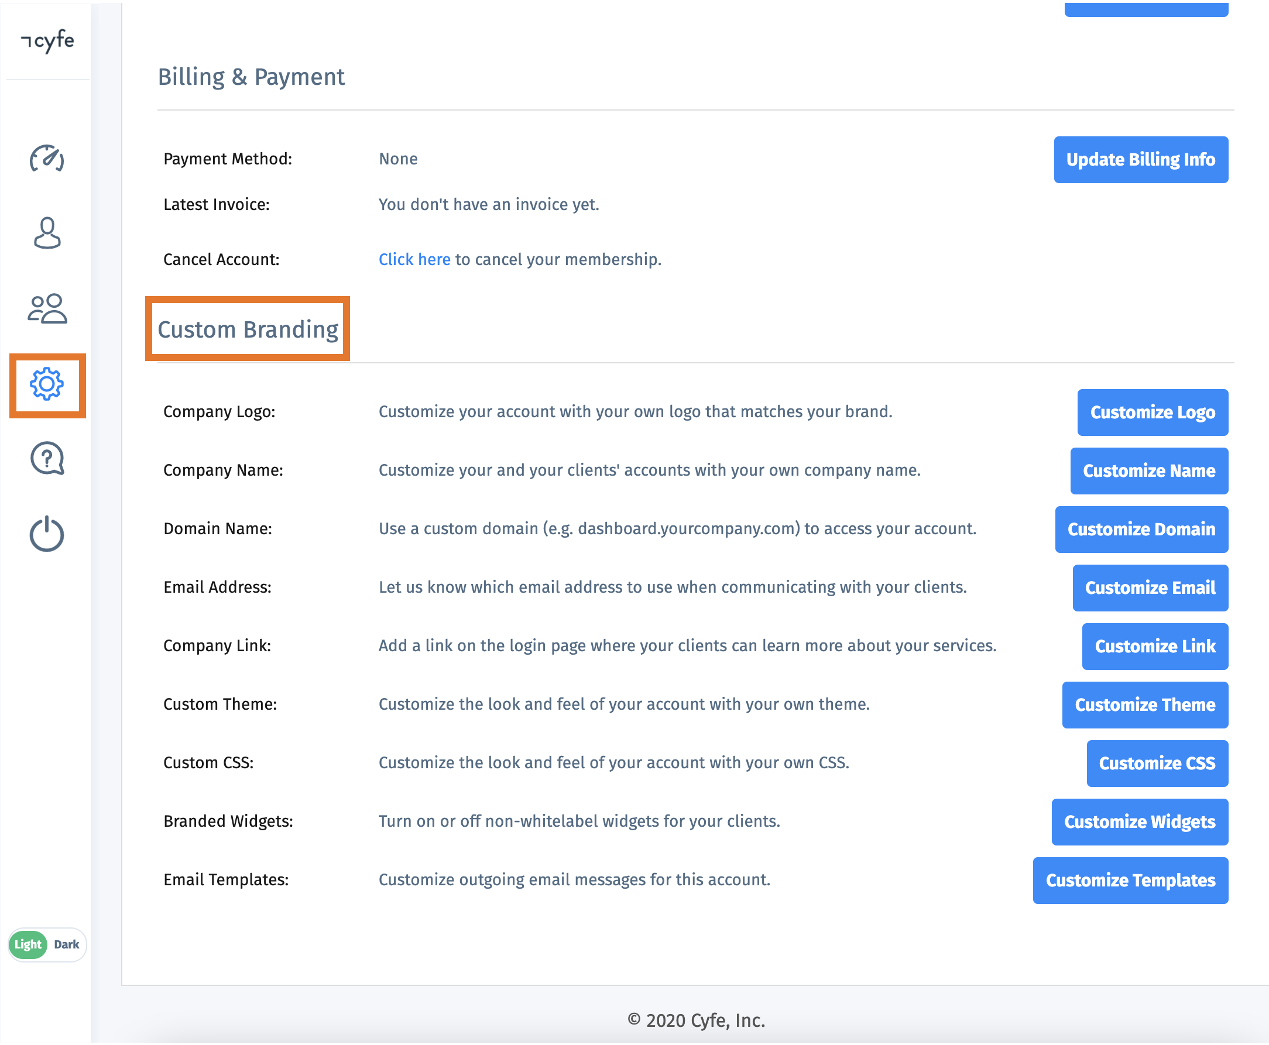The image size is (1269, 1045).
Task: Open the dashboards speedometer icon
Action: (47, 159)
